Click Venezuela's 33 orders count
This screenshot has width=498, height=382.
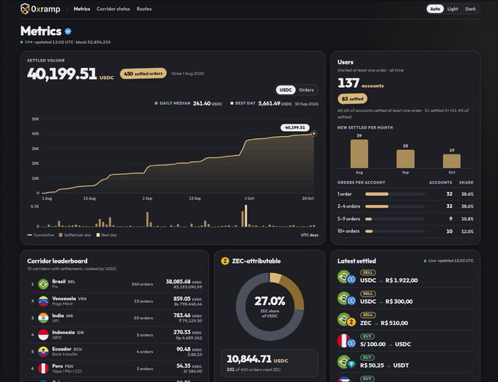(144, 301)
